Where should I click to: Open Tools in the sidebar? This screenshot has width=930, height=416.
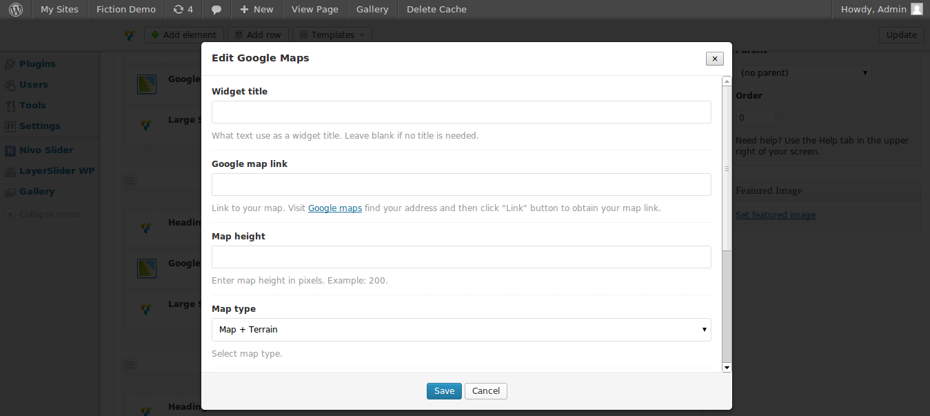tap(32, 106)
